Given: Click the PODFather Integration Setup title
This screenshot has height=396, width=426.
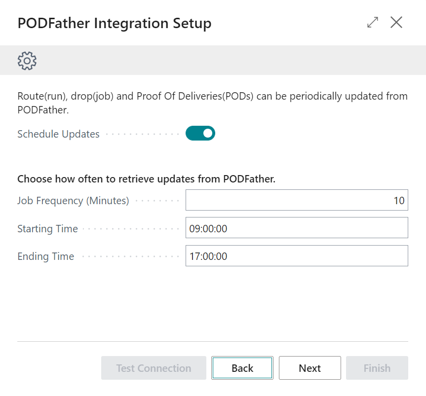Looking at the screenshot, I should (x=115, y=23).
